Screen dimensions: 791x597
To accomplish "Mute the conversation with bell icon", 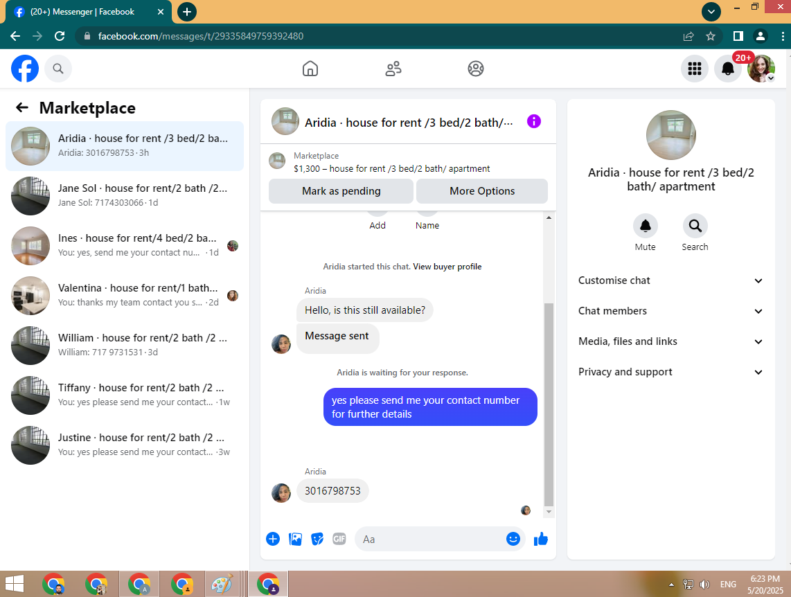I will (x=646, y=226).
